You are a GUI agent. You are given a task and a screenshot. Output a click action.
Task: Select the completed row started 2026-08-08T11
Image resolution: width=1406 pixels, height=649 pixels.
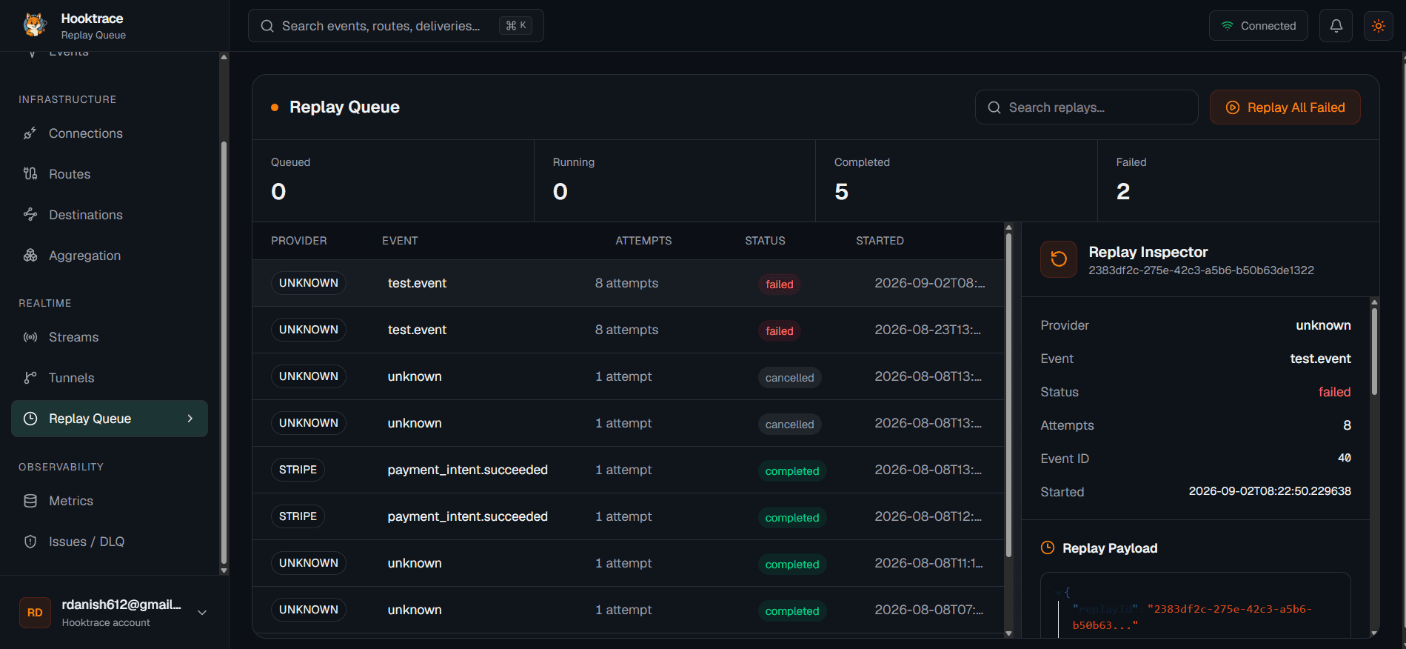(628, 563)
